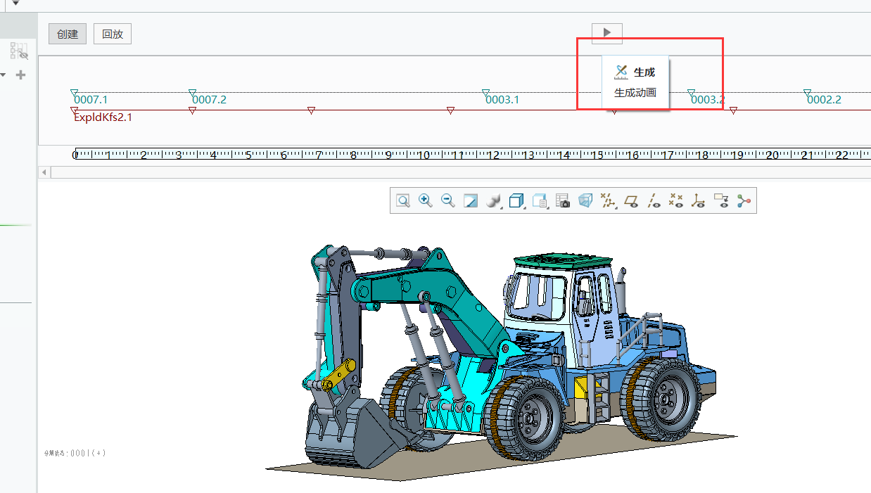Toggle datum point display
This screenshot has height=493, width=871.
click(x=676, y=201)
